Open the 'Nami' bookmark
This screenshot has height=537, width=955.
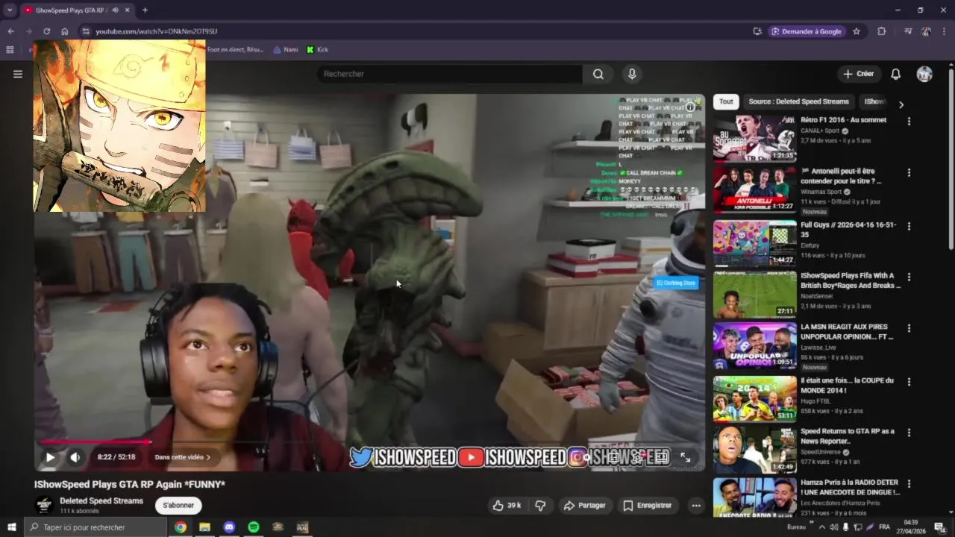coord(286,49)
